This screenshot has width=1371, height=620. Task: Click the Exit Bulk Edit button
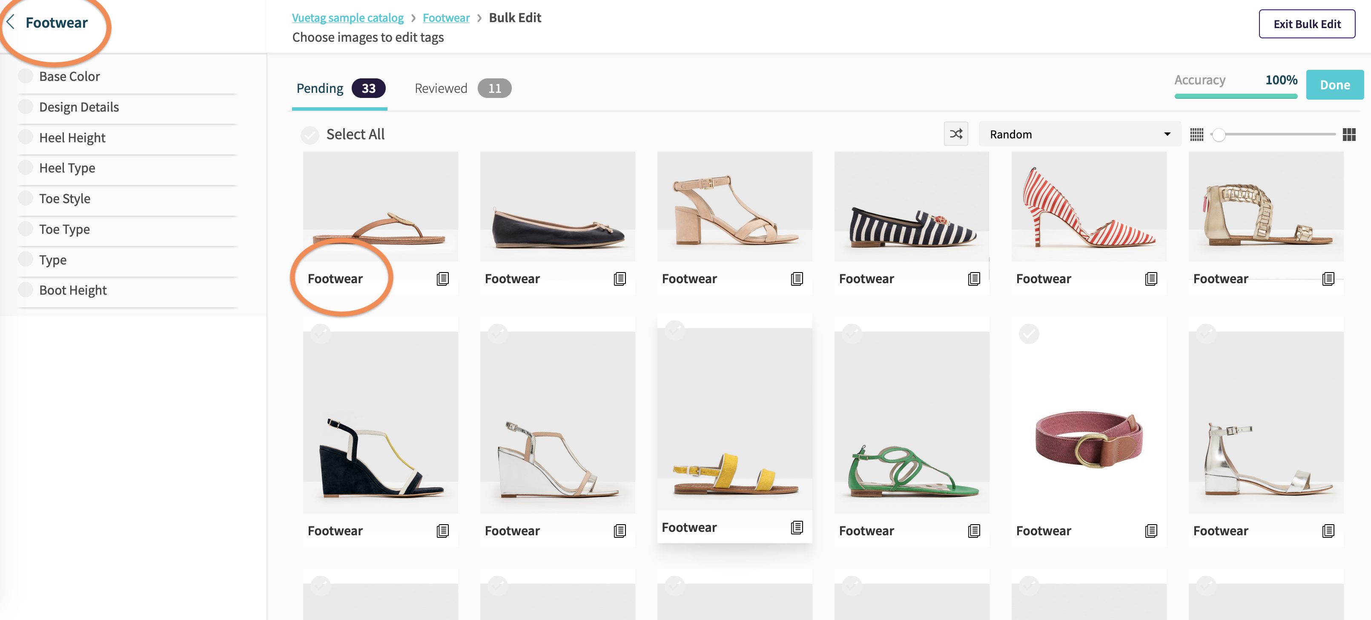click(1307, 24)
